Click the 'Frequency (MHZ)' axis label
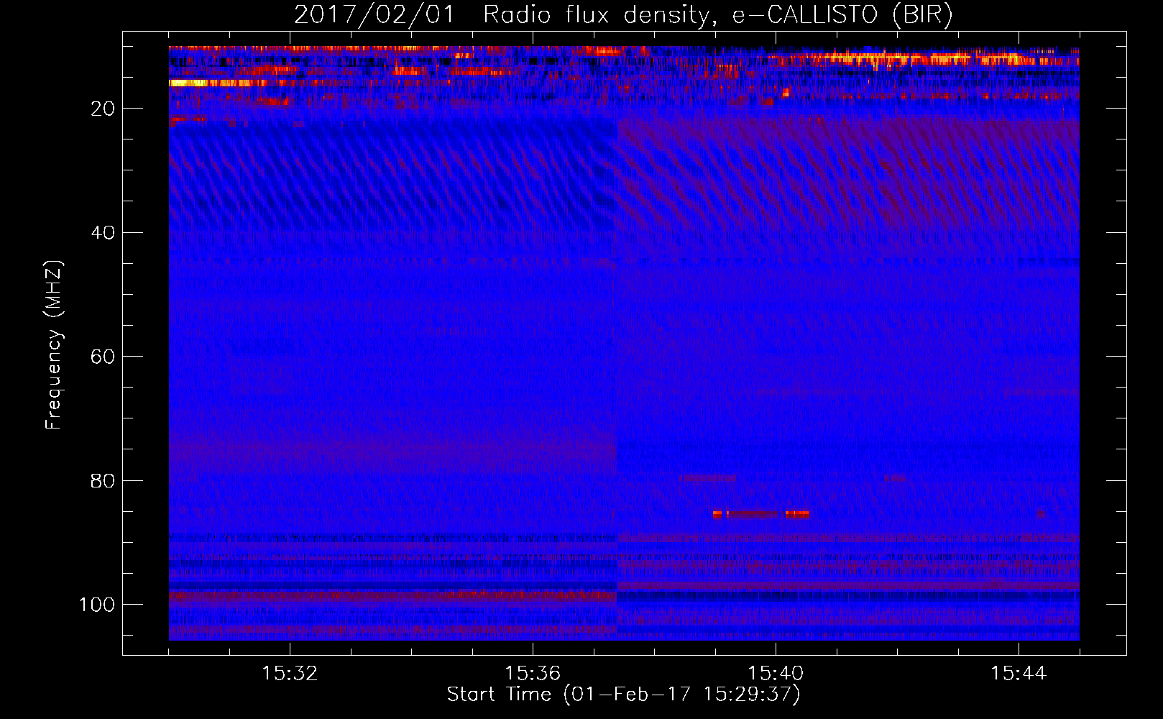The image size is (1163, 719). pyautogui.click(x=54, y=344)
